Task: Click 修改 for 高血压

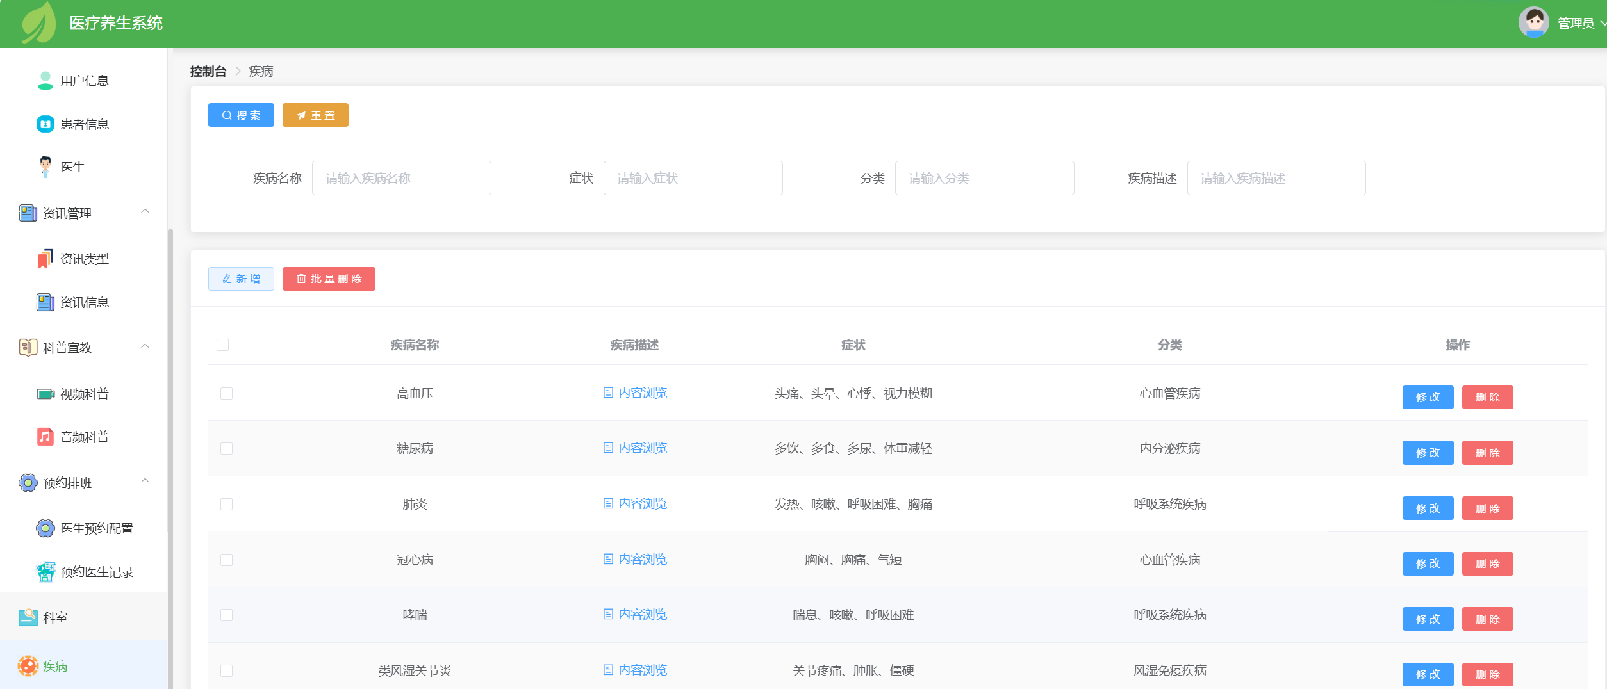Action: point(1428,397)
